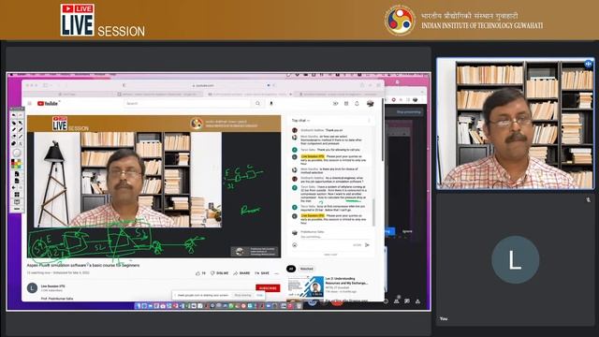Click Stop sharing in the screen share bar
Image resolution: width=599 pixels, height=337 pixels.
[242, 296]
